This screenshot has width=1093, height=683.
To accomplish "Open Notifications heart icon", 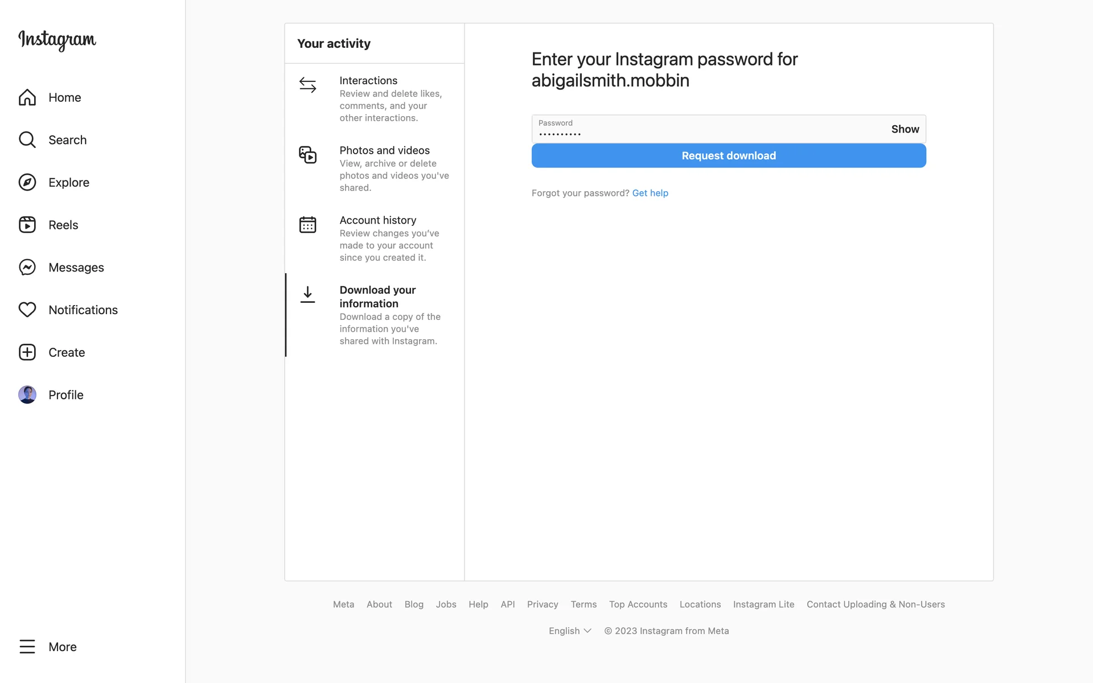I will click(x=27, y=310).
